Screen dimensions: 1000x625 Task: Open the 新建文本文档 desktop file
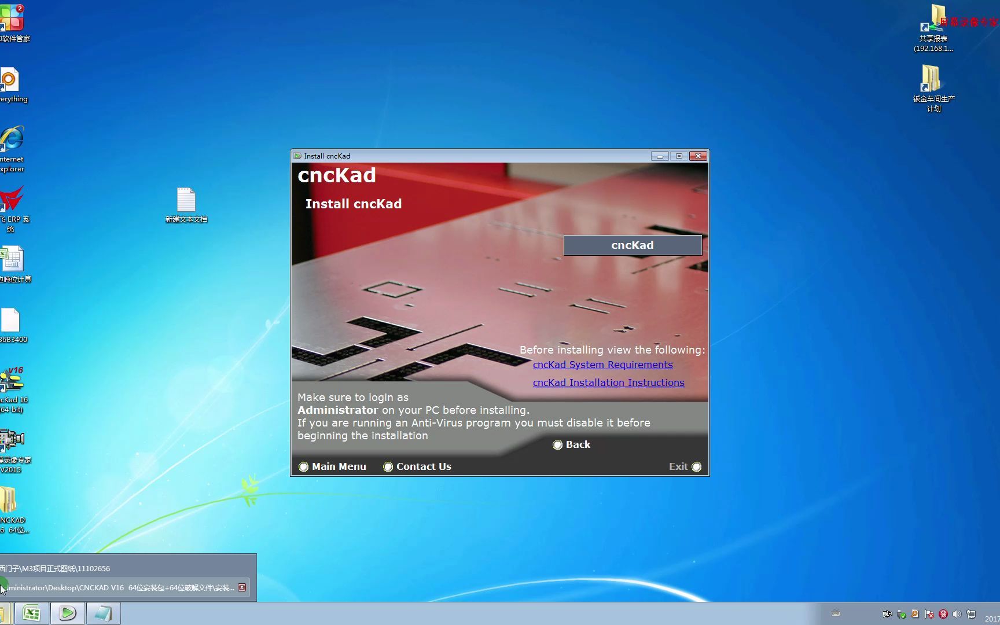point(186,205)
